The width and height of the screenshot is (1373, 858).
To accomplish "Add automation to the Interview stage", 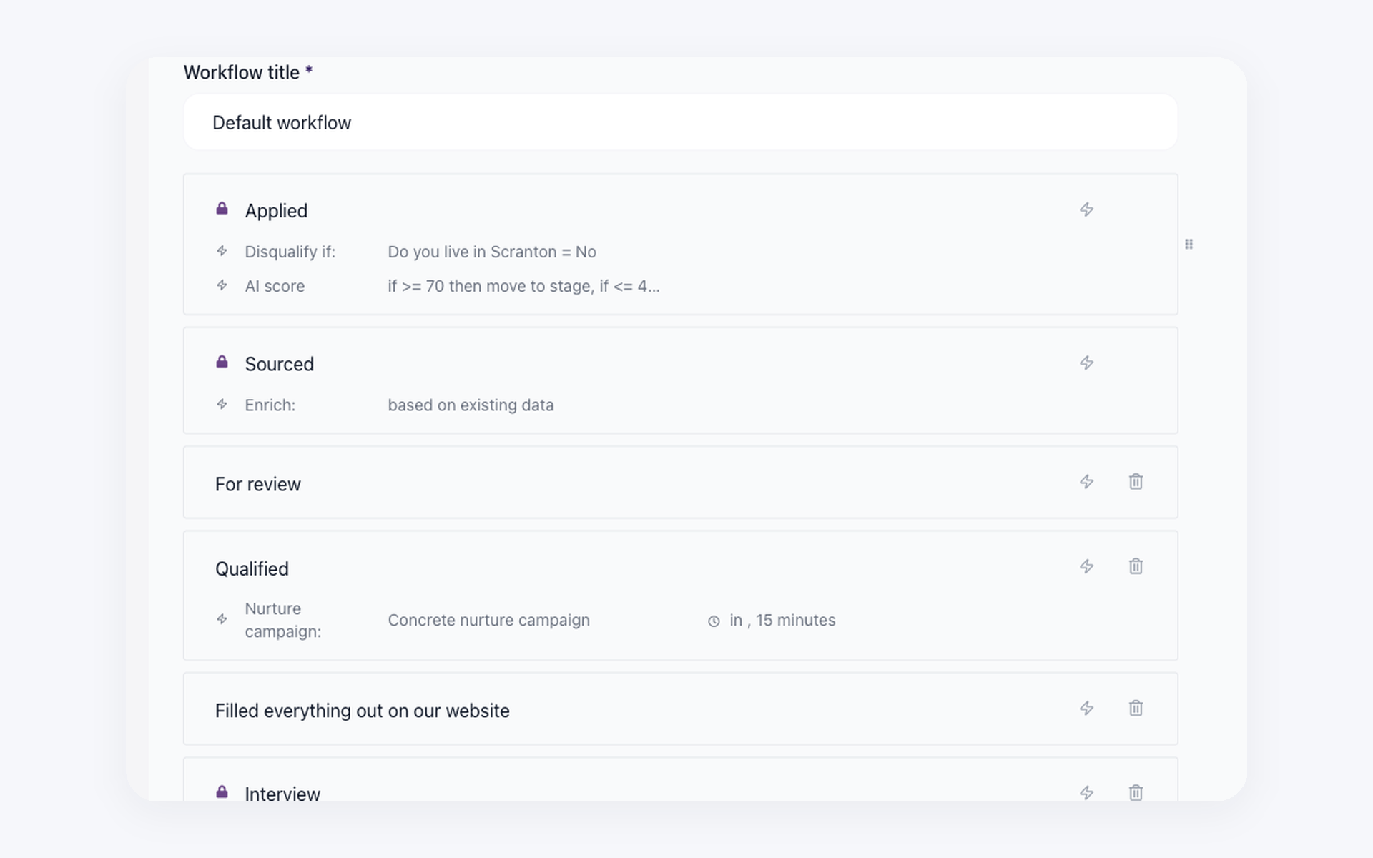I will click(x=1086, y=792).
